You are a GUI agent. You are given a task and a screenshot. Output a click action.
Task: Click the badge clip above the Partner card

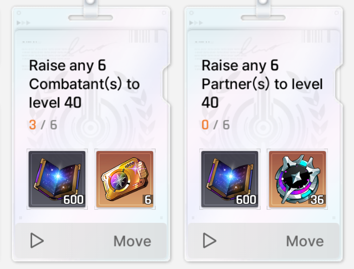click(x=263, y=9)
